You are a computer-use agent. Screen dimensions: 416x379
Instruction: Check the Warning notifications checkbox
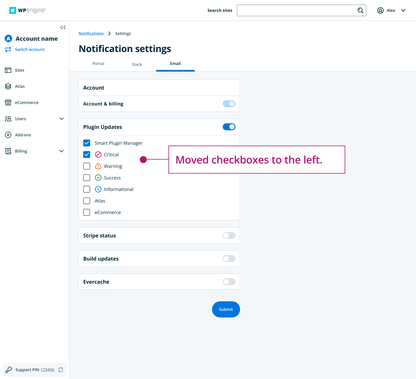click(87, 166)
